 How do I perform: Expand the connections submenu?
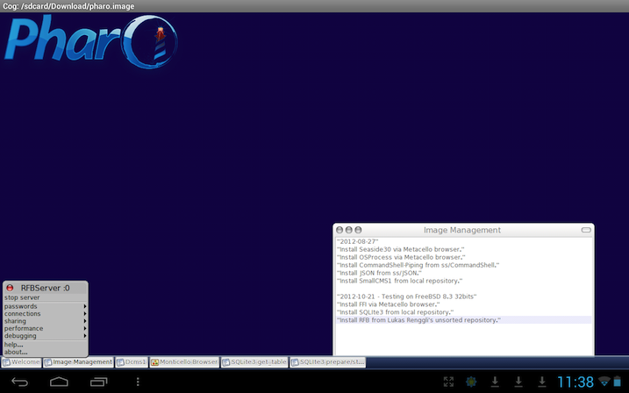45,313
